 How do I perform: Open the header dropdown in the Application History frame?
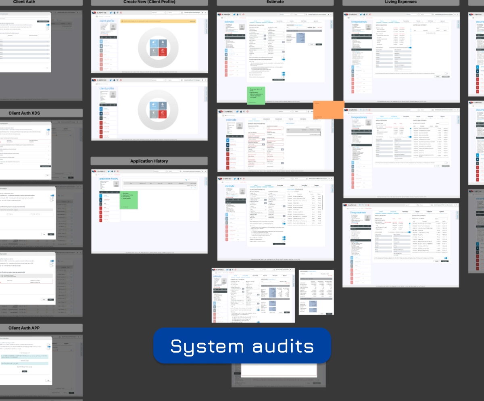(159, 171)
